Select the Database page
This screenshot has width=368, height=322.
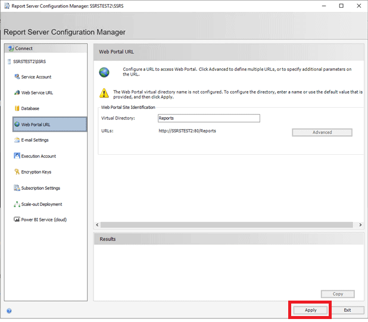[30, 108]
